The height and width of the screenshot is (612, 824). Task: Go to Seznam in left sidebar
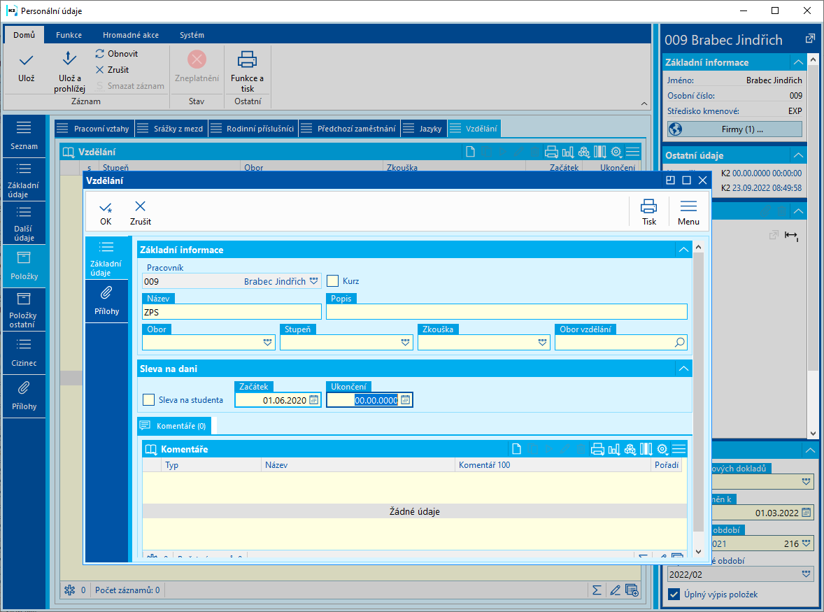coord(24,136)
